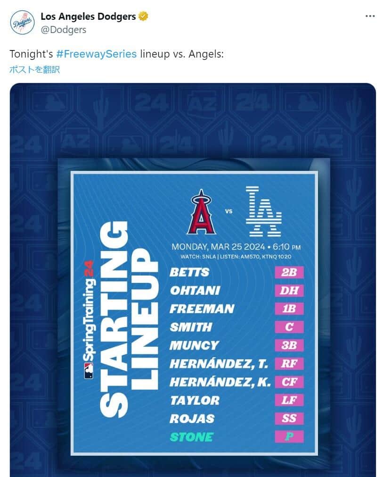Click the green P badge beside Stone
Viewport: 383px width, 477px height.
(289, 437)
